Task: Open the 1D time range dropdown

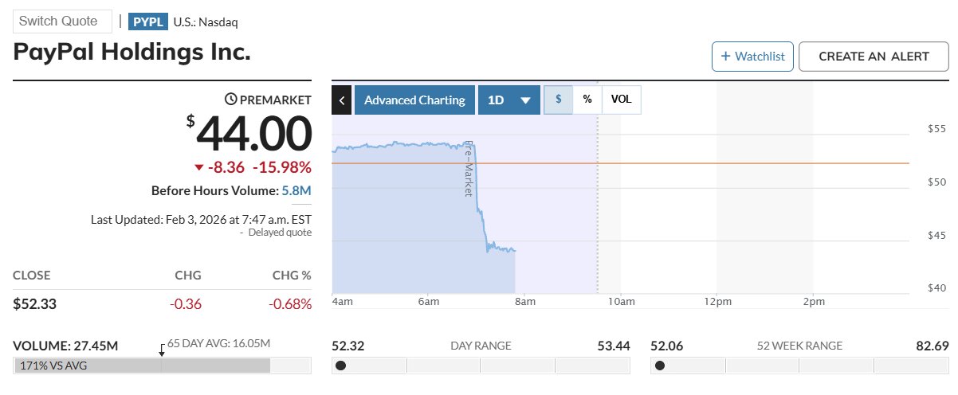Action: pos(508,100)
